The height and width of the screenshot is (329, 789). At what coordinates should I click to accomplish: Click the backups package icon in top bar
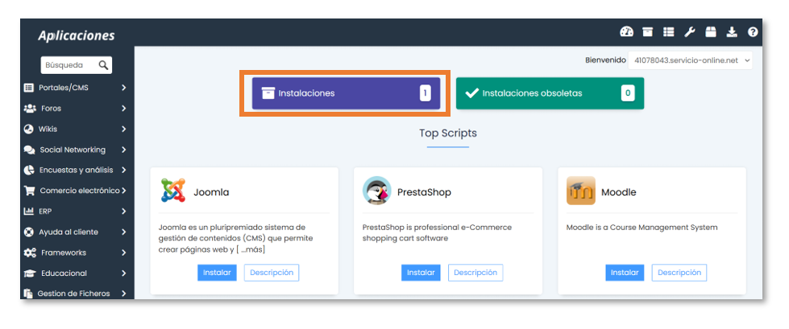(x=711, y=32)
